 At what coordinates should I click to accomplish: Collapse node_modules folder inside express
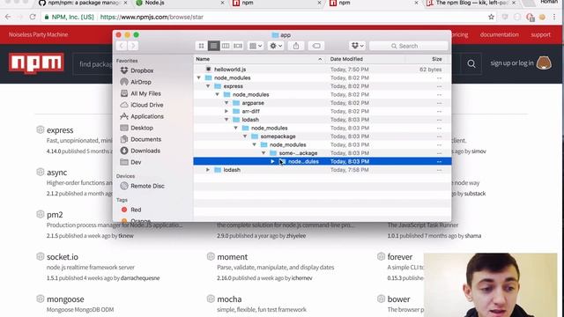pos(218,94)
